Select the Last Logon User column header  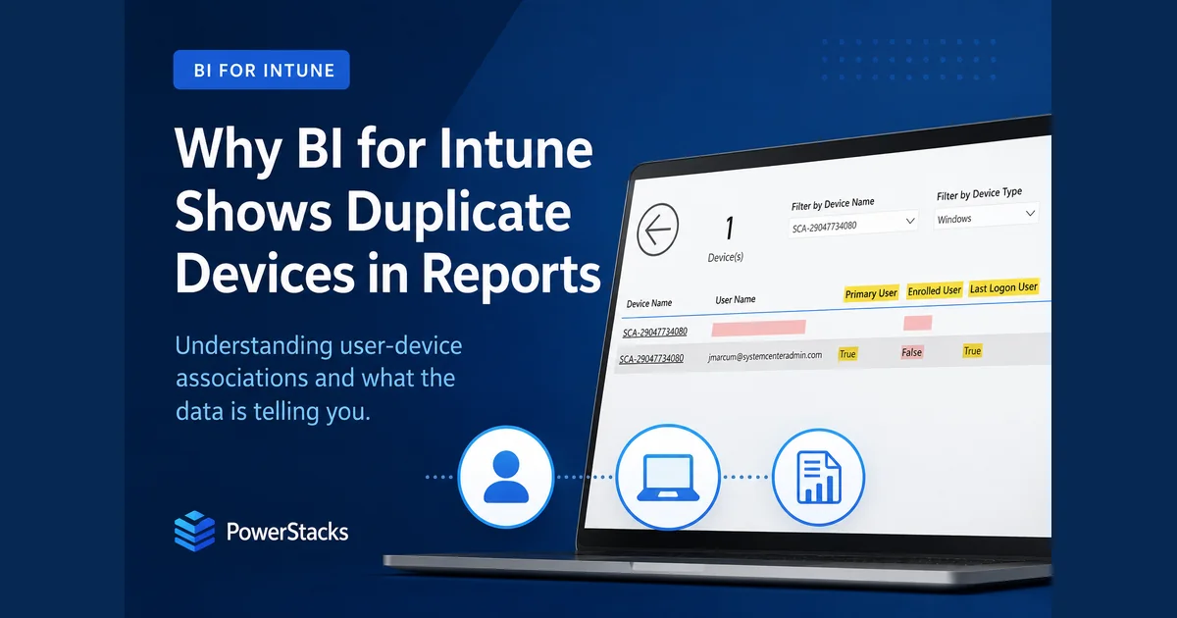(x=1003, y=287)
